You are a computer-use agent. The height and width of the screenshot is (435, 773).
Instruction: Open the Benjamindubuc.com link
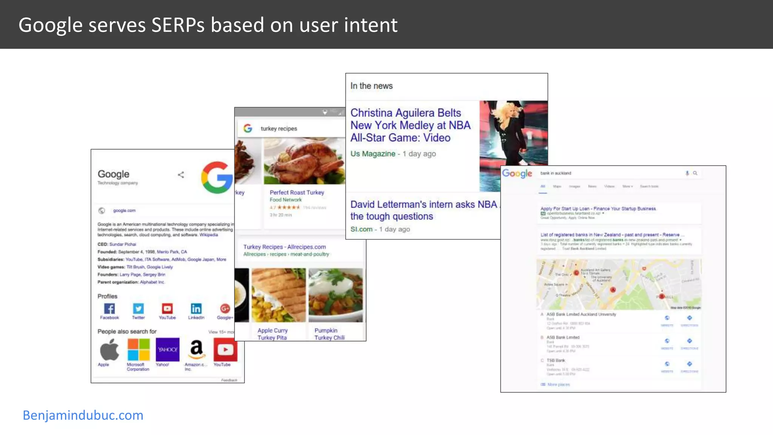pyautogui.click(x=83, y=415)
